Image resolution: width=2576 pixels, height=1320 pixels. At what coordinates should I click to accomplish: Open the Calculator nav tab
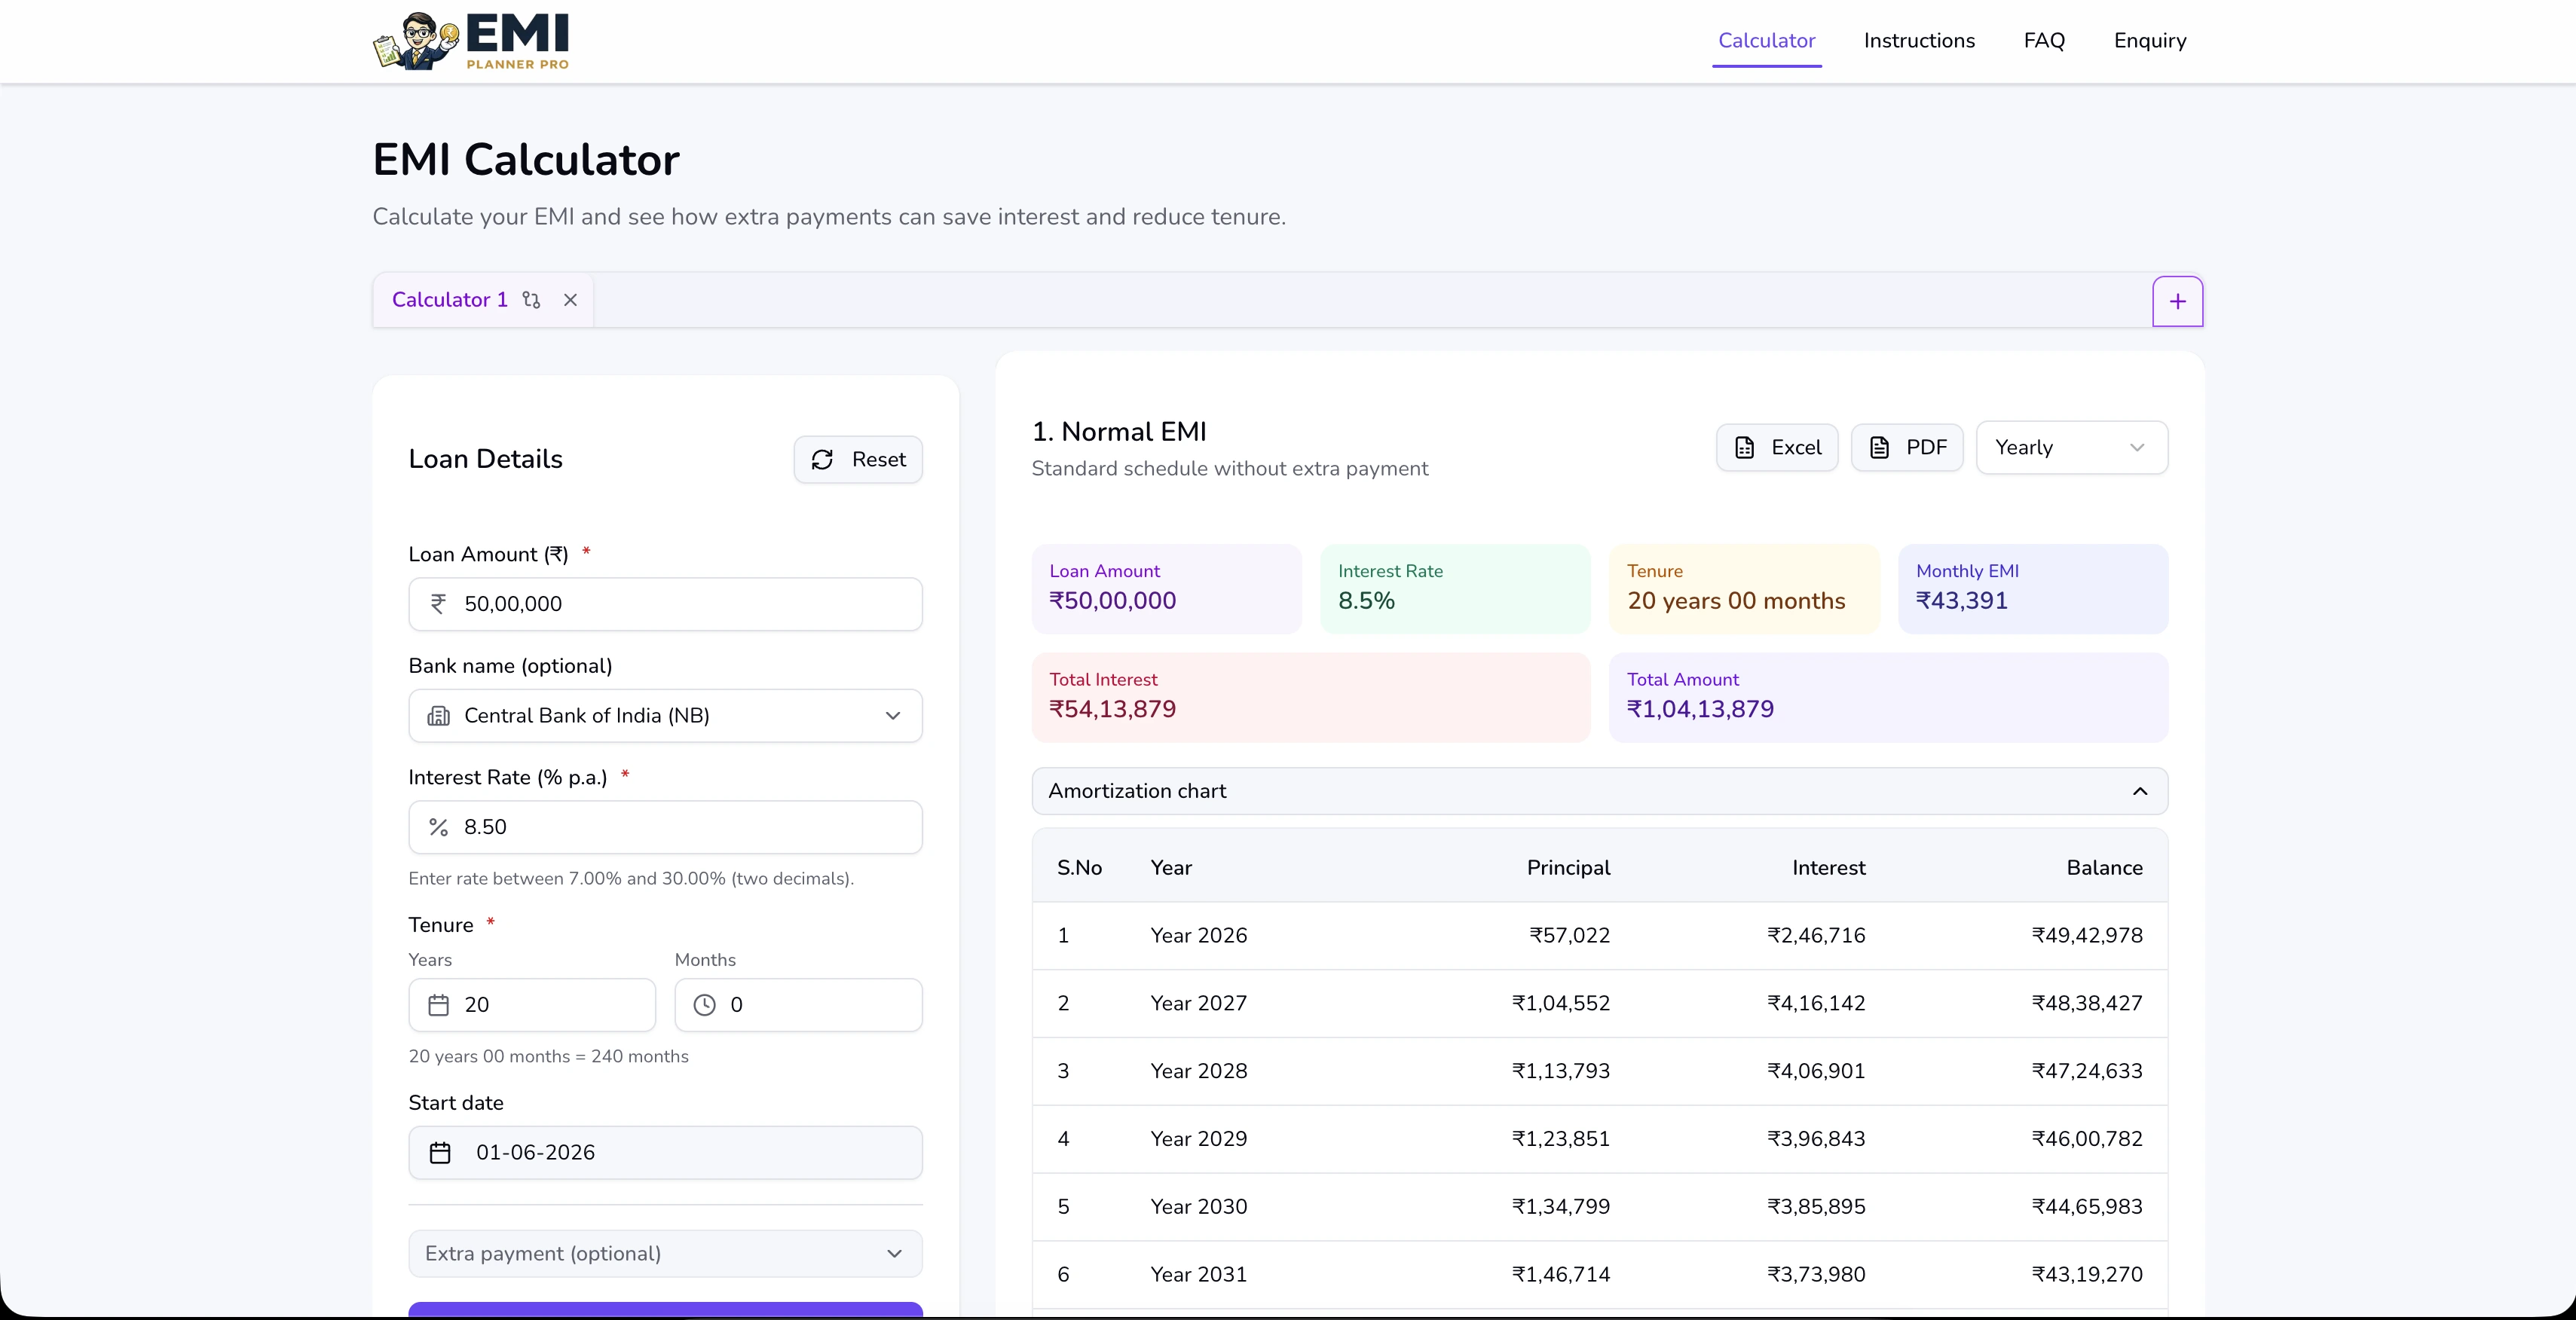tap(1766, 41)
